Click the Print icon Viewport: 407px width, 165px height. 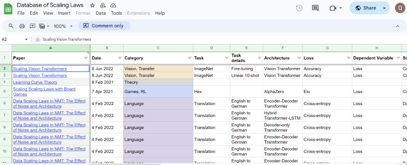[22, 26]
